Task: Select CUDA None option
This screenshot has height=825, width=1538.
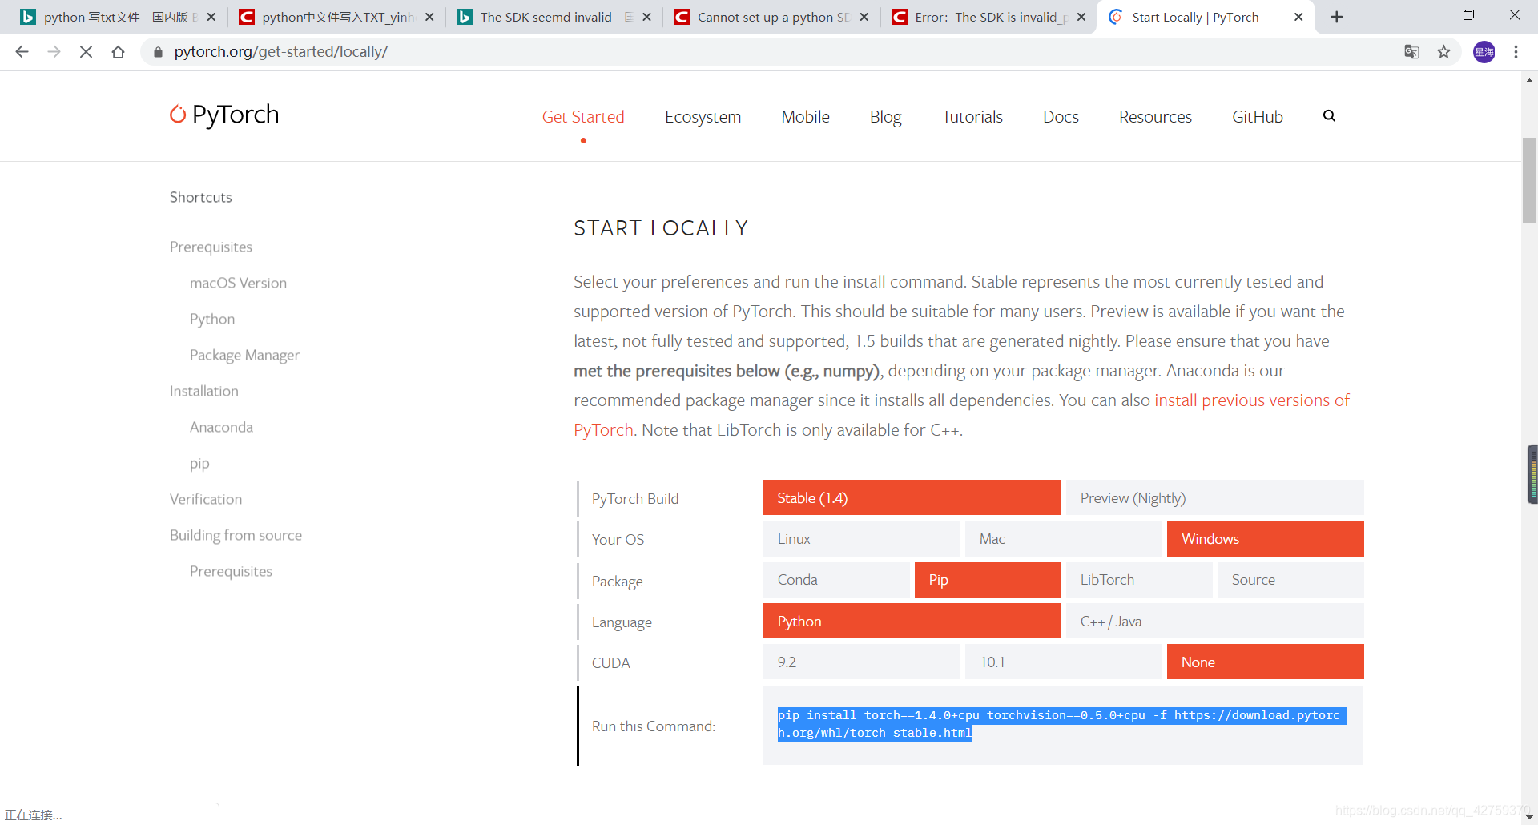Action: click(x=1265, y=662)
